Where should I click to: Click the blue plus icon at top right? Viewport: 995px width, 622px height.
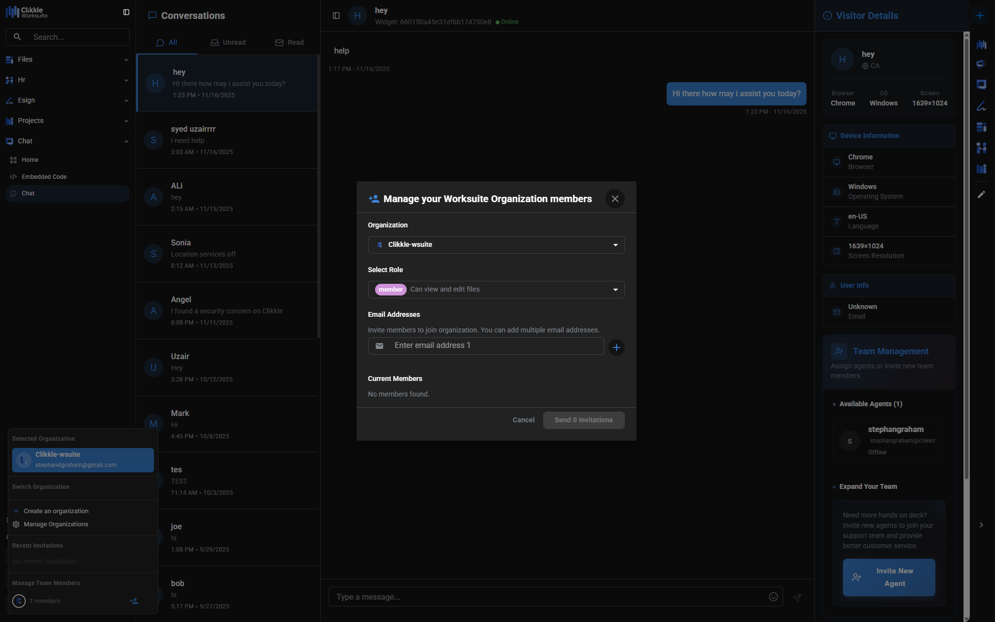tap(980, 16)
